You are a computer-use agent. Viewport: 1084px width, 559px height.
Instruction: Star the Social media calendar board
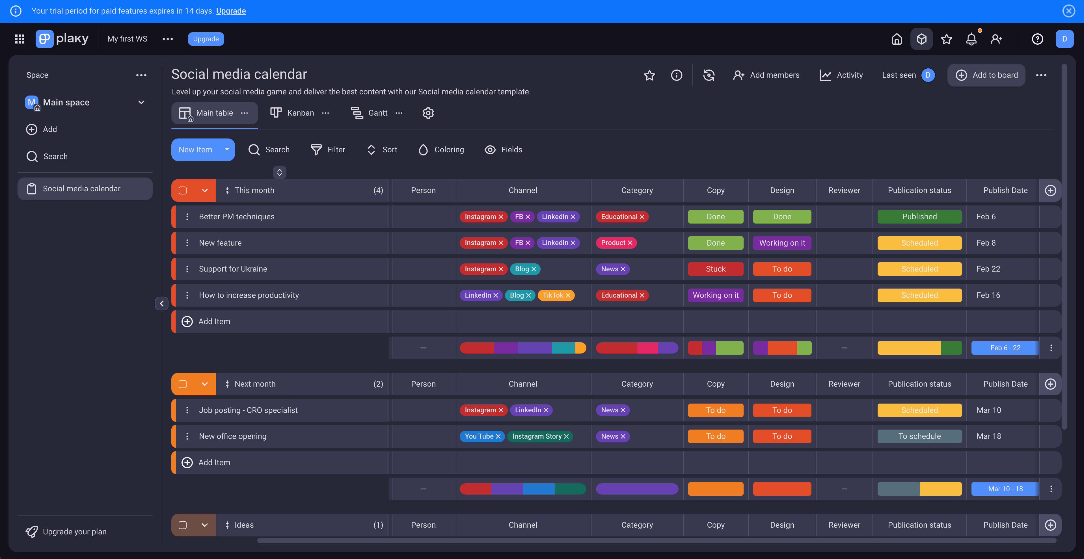pos(649,75)
